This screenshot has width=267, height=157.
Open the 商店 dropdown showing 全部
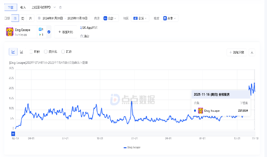point(110,18)
